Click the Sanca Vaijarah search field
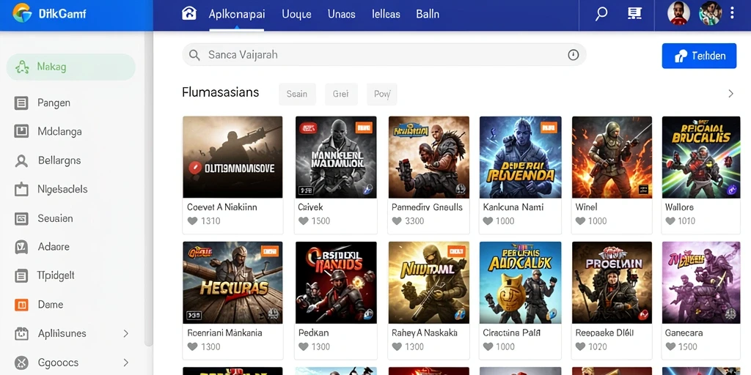Viewport: 751px width, 375px height. coord(384,55)
